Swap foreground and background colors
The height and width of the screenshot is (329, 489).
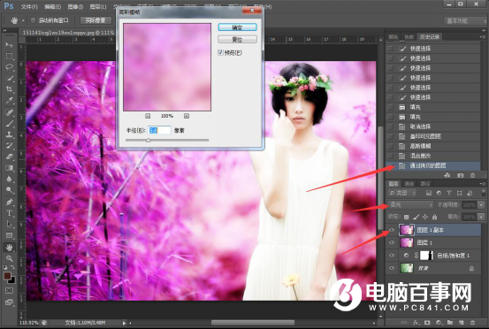(12, 268)
